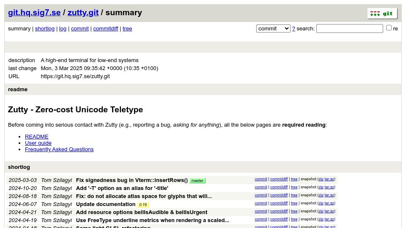The image size is (406, 228).
Task: Open the tree navigation link
Action: pos(127,29)
